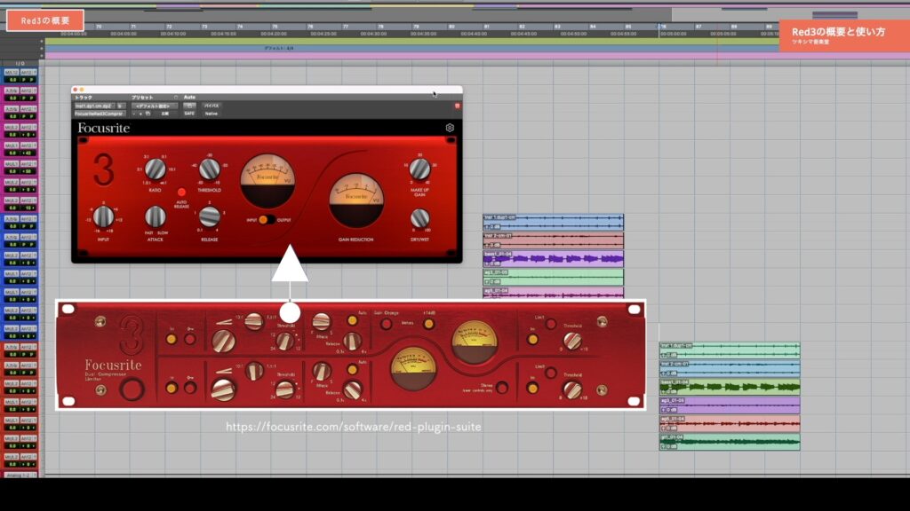
Task: Click the next preset plus button
Action: point(140,114)
